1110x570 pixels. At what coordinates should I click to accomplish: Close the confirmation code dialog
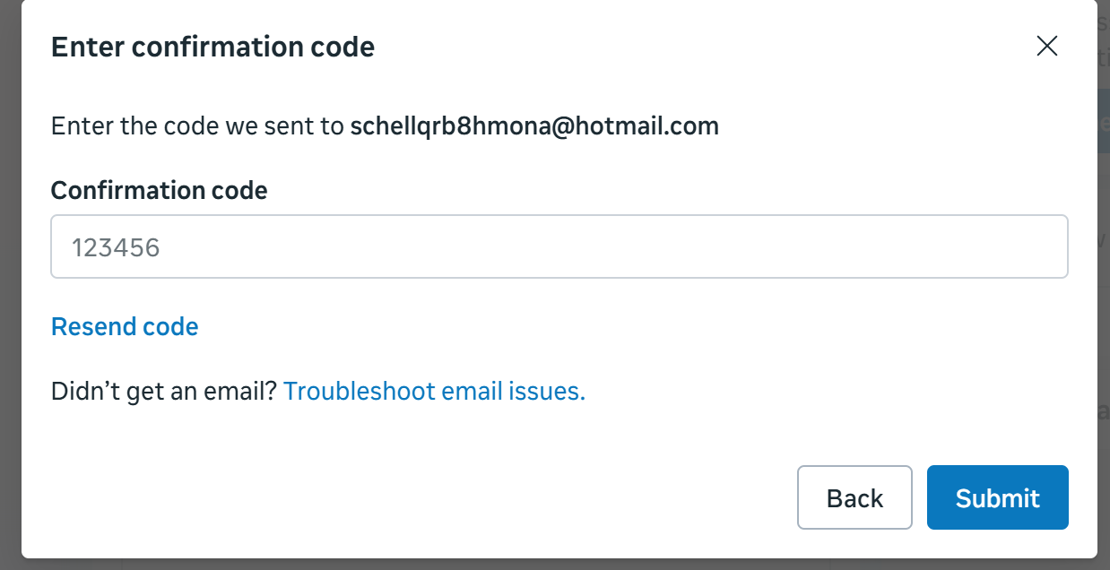[1046, 47]
